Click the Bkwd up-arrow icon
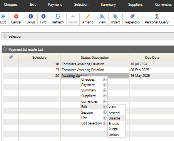This screenshot has width=174, height=141. [31, 17]
